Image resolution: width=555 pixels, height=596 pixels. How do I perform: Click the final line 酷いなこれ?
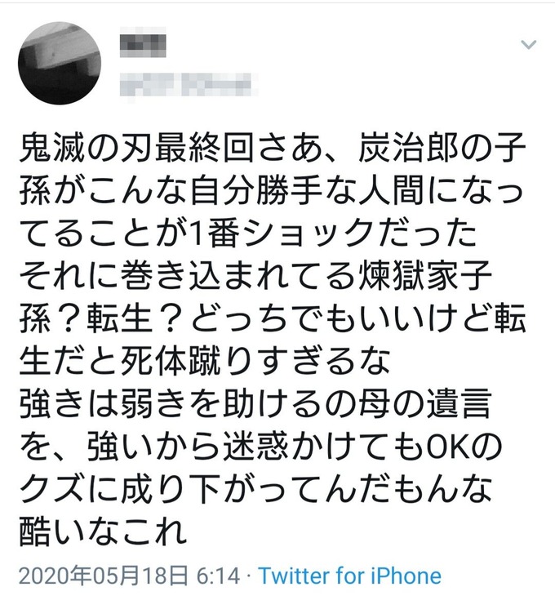coord(103,532)
